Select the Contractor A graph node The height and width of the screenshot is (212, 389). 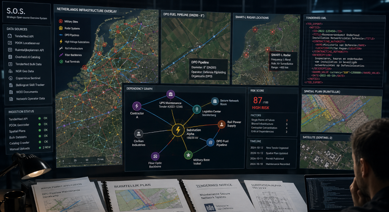(x=137, y=106)
